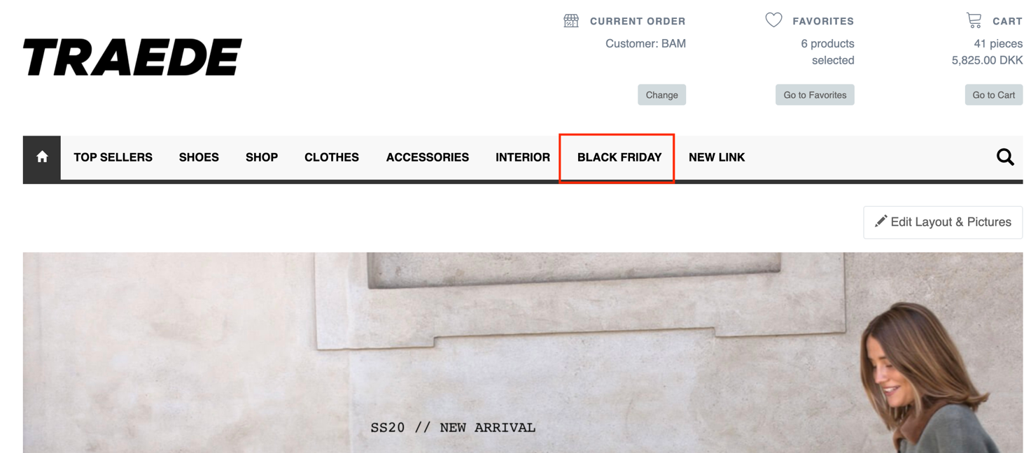Click the shopping cart icon
The image size is (1031, 453).
pyautogui.click(x=974, y=20)
